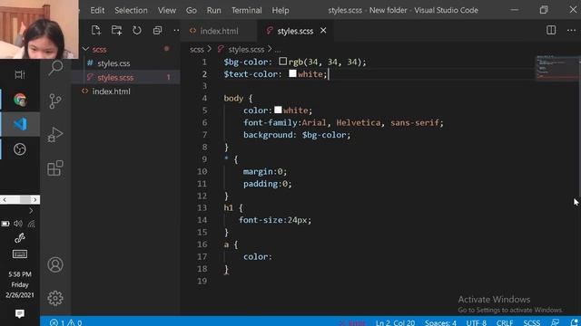The image size is (581, 326).
Task: Open the Go menu
Action: pos(192,10)
